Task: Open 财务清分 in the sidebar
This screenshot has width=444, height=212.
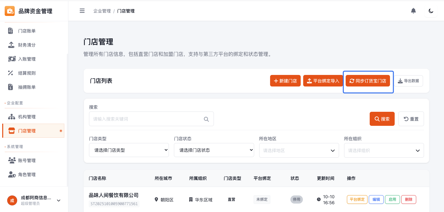Action: [x=27, y=45]
